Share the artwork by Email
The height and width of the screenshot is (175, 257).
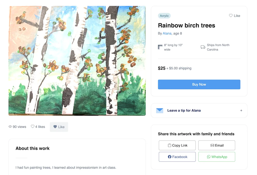pyautogui.click(x=217, y=145)
